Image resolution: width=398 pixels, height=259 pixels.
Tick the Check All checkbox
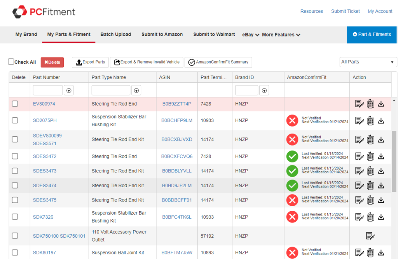[x=11, y=62]
